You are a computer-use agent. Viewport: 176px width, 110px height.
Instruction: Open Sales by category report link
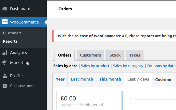[128, 66]
